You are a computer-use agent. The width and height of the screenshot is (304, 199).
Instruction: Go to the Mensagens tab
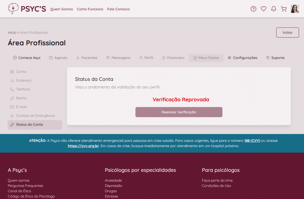pyautogui.click(x=118, y=58)
